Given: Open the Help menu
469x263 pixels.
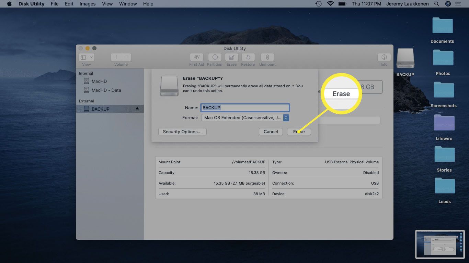Looking at the screenshot, I should pyautogui.click(x=148, y=4).
